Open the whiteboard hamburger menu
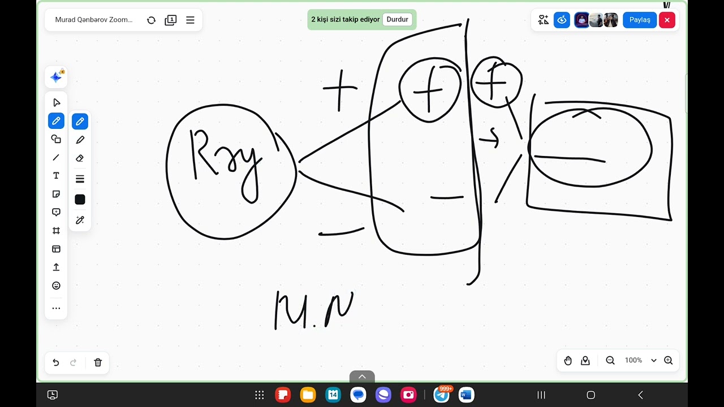This screenshot has height=407, width=724. pyautogui.click(x=190, y=20)
